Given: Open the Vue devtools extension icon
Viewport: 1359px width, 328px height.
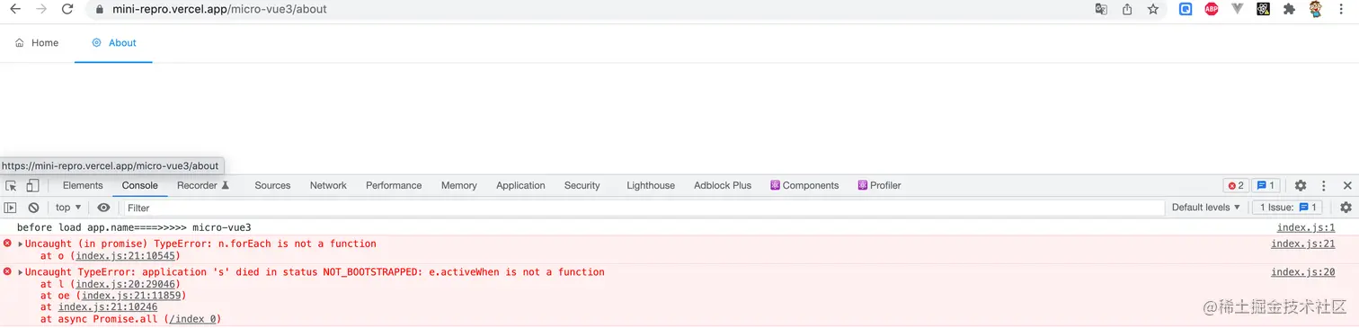Looking at the screenshot, I should 1238,9.
